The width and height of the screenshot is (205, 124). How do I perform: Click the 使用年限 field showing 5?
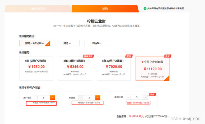[x=137, y=97]
